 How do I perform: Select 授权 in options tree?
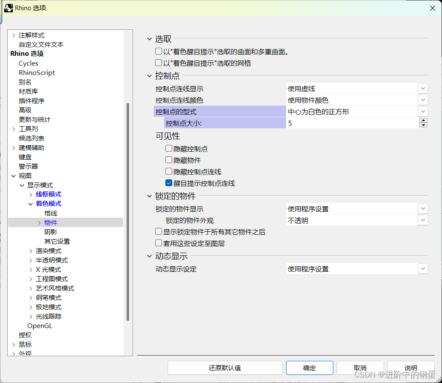pyautogui.click(x=25, y=335)
